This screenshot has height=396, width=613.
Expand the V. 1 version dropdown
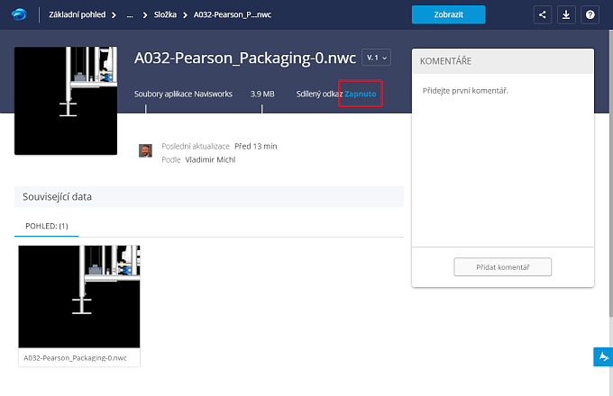pos(377,58)
